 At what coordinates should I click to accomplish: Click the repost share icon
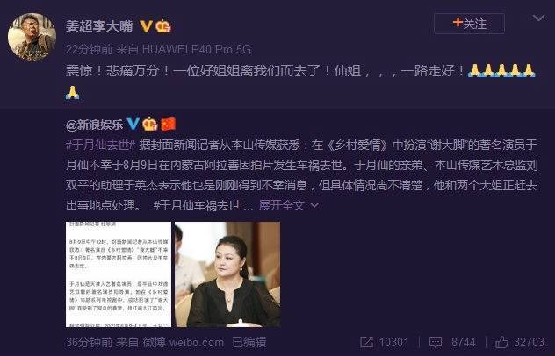click(366, 342)
